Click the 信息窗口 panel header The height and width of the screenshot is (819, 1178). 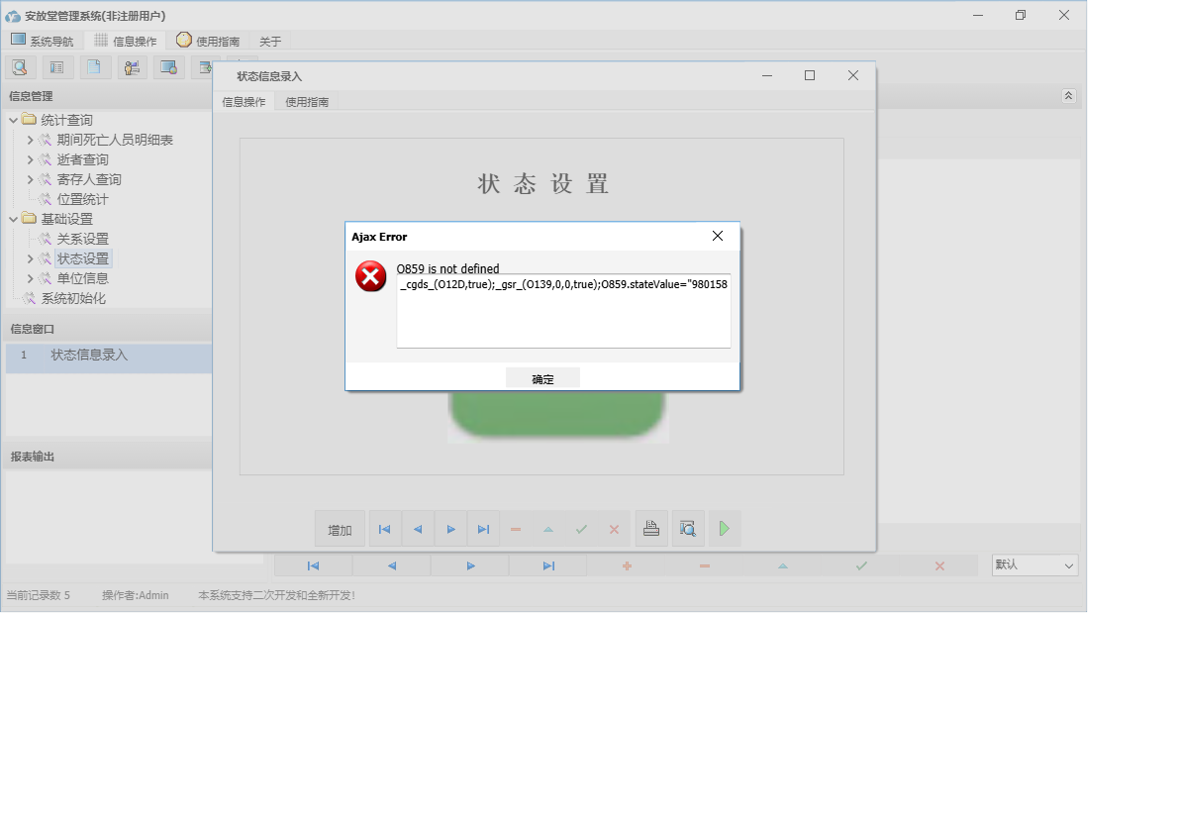coord(108,329)
